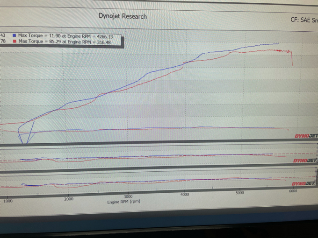
Task: Click the 2000 tick on RPM axis
Action: (69, 199)
